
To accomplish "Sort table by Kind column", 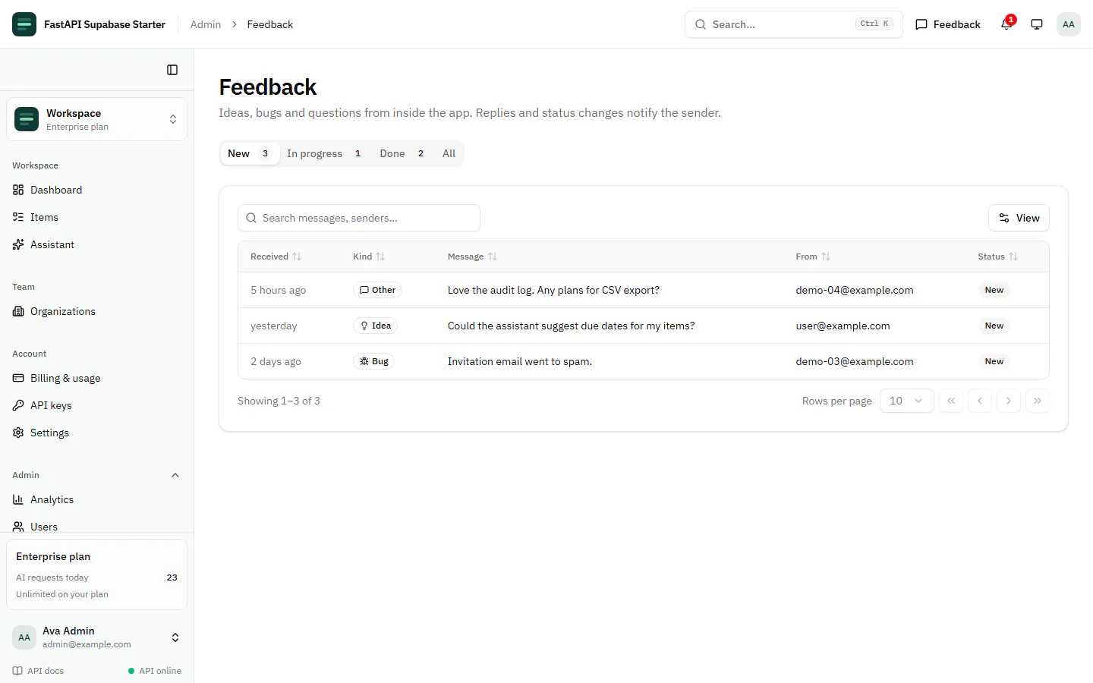I will (369, 257).
